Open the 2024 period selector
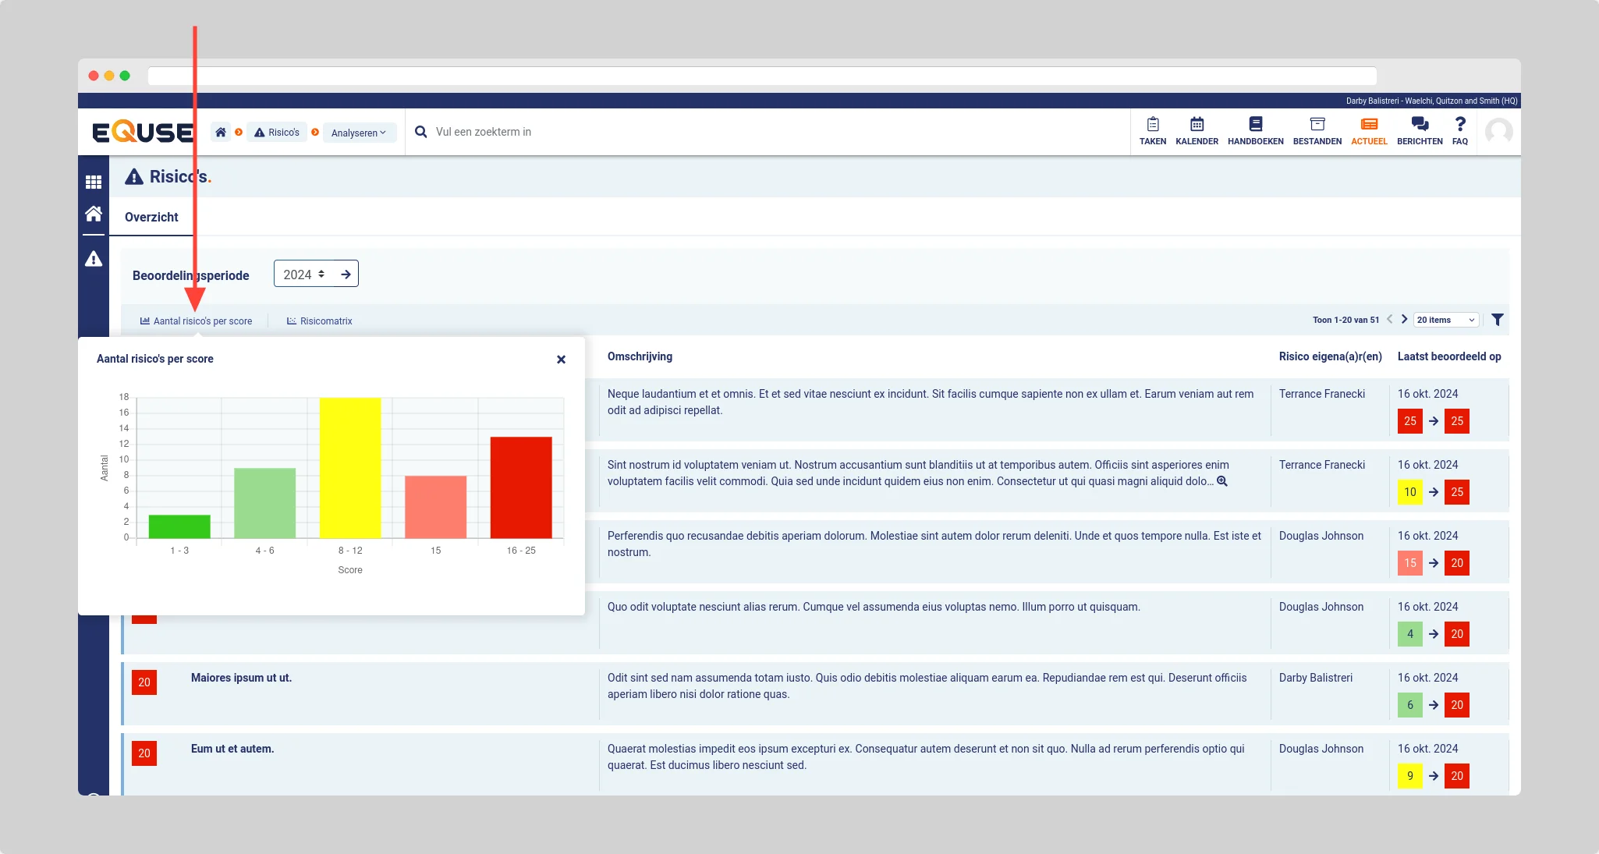 (x=304, y=275)
